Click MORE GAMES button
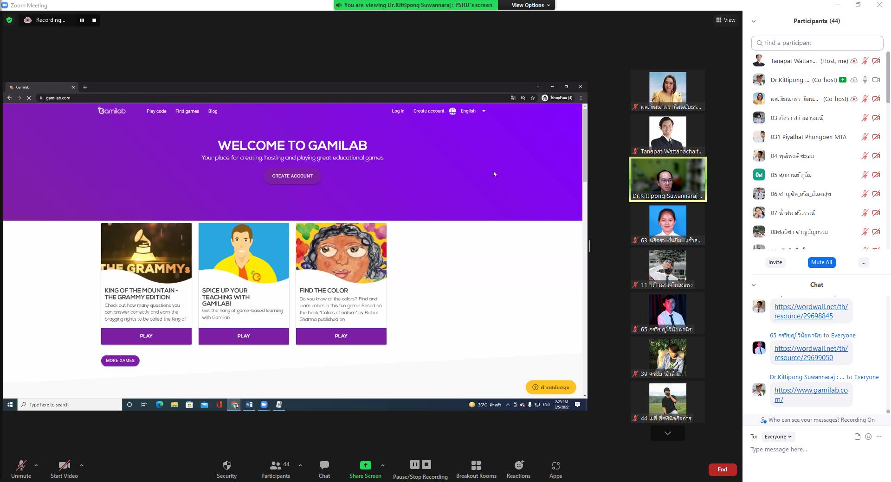Image resolution: width=891 pixels, height=482 pixels. (x=120, y=361)
